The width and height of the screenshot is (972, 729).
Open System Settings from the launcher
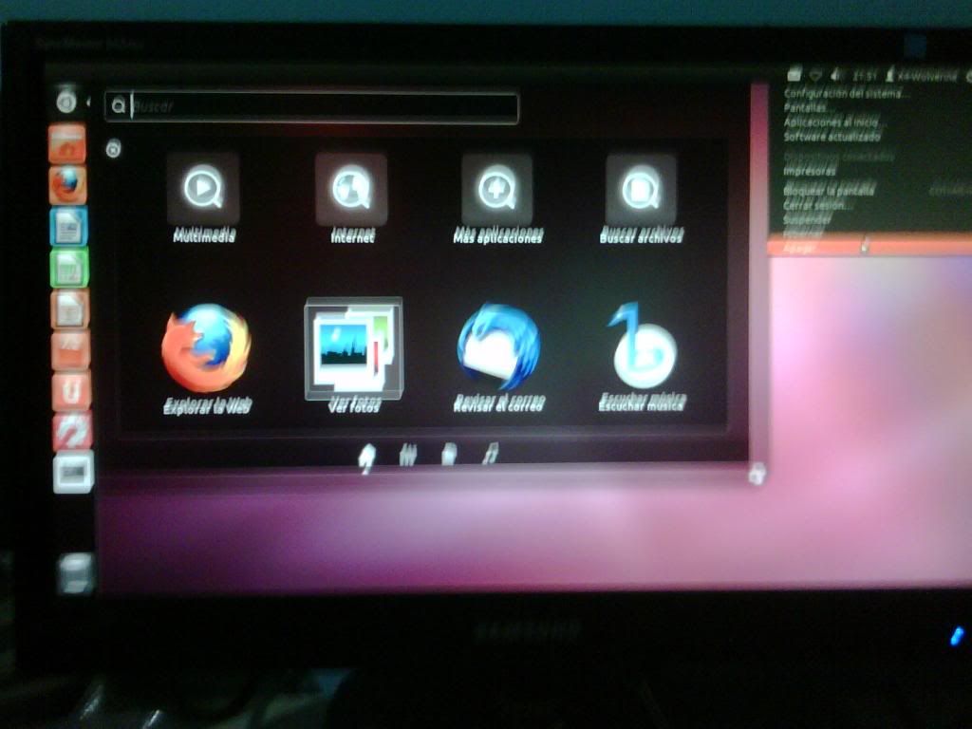click(72, 432)
